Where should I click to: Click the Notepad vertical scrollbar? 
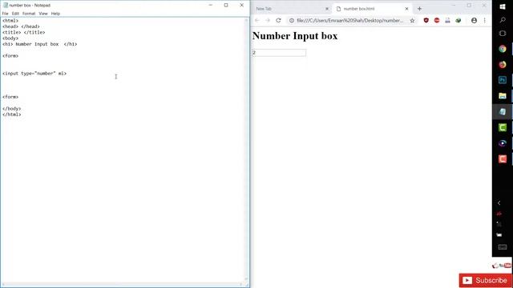coord(246,150)
